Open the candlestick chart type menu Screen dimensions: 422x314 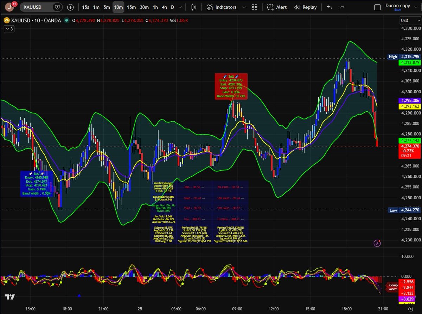click(193, 7)
